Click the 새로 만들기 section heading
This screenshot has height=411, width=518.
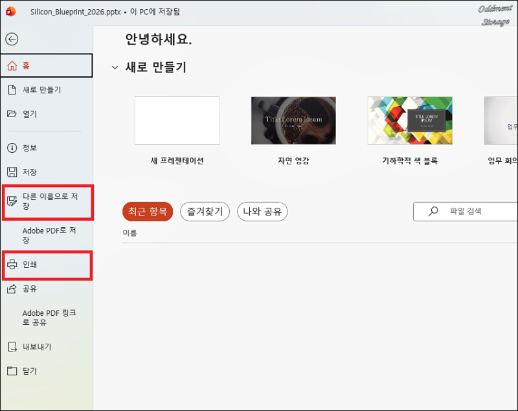(x=155, y=67)
